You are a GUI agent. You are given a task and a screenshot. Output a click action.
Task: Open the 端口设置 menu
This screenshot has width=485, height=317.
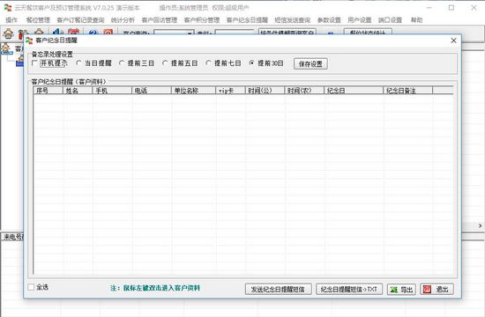[x=390, y=20]
